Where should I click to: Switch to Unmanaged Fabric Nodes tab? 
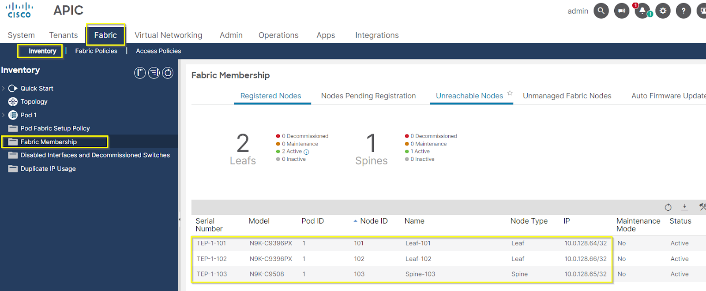click(567, 96)
